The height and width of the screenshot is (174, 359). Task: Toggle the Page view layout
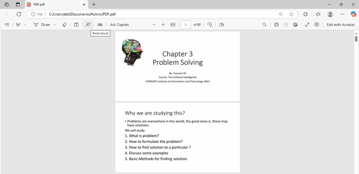(x=221, y=25)
